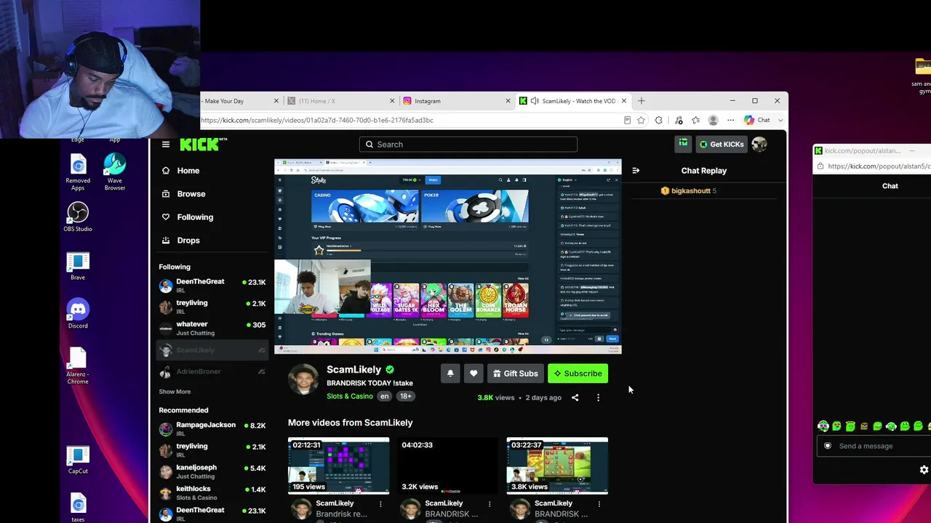
Task: Click the chat identity badge in popout input
Action: point(828,446)
